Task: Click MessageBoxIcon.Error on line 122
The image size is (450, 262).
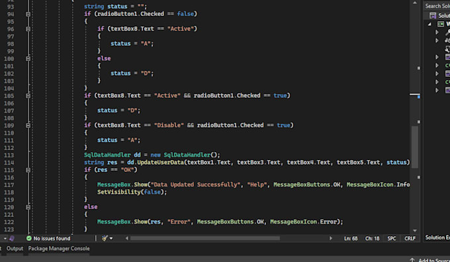Action: coord(303,222)
